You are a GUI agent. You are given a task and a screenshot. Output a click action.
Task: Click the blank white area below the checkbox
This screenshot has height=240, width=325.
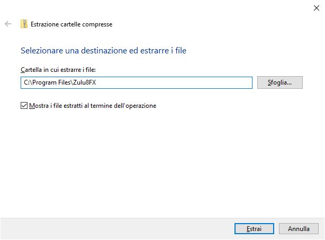[159, 159]
